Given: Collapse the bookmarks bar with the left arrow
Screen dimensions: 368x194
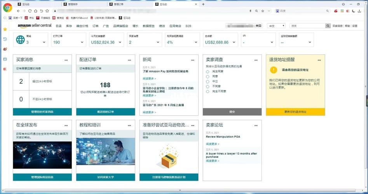Looking at the screenshot, I should click(x=4, y=18).
